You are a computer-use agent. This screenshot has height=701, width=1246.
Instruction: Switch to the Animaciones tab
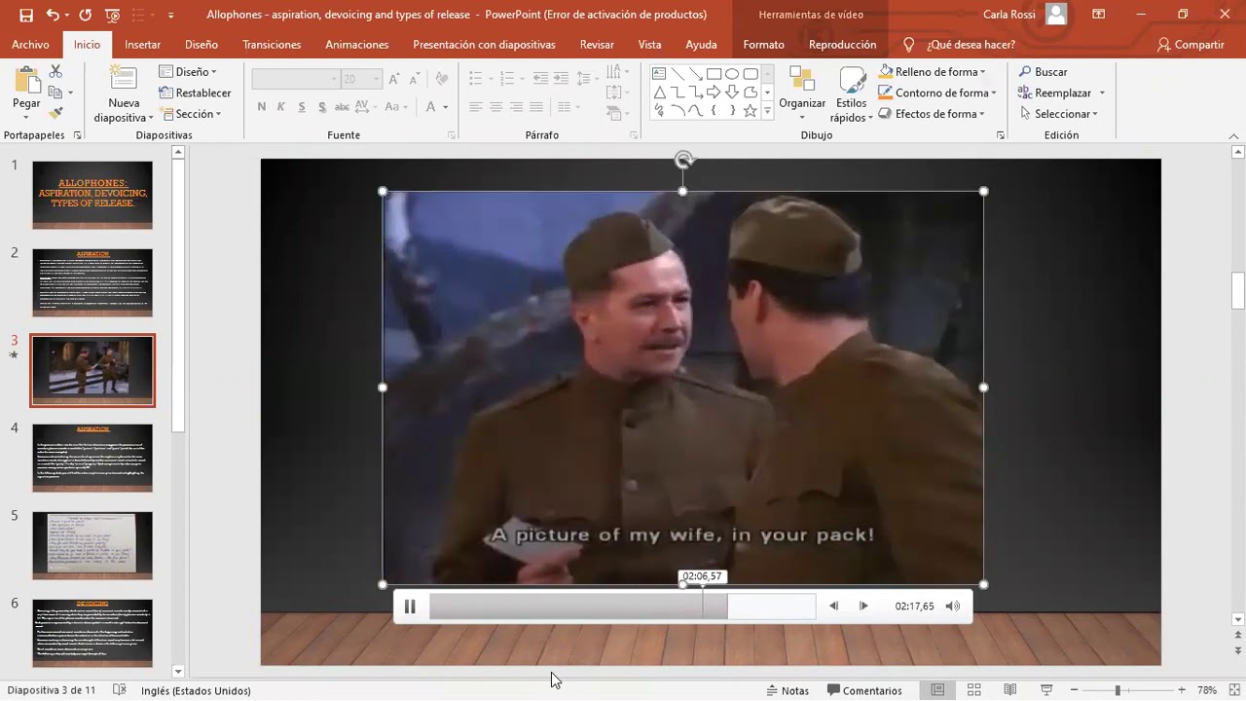point(356,45)
